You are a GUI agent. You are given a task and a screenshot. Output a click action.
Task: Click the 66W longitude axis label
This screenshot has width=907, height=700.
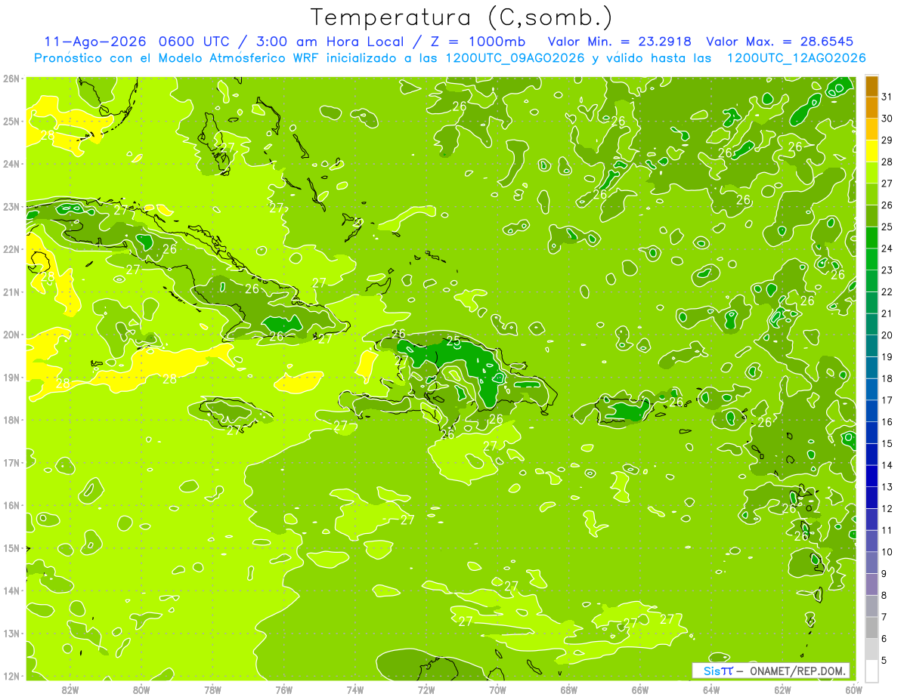(x=640, y=689)
